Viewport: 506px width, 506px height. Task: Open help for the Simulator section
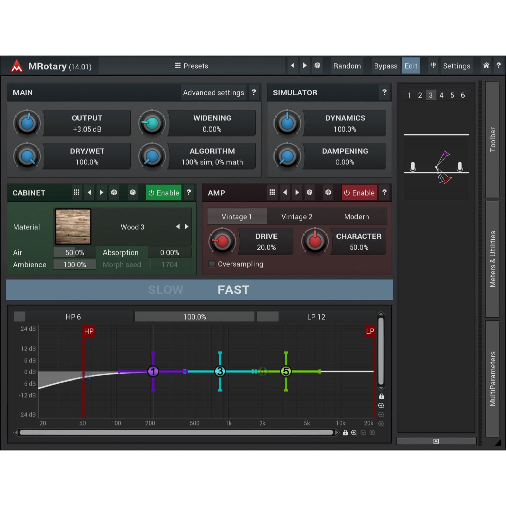(x=384, y=92)
